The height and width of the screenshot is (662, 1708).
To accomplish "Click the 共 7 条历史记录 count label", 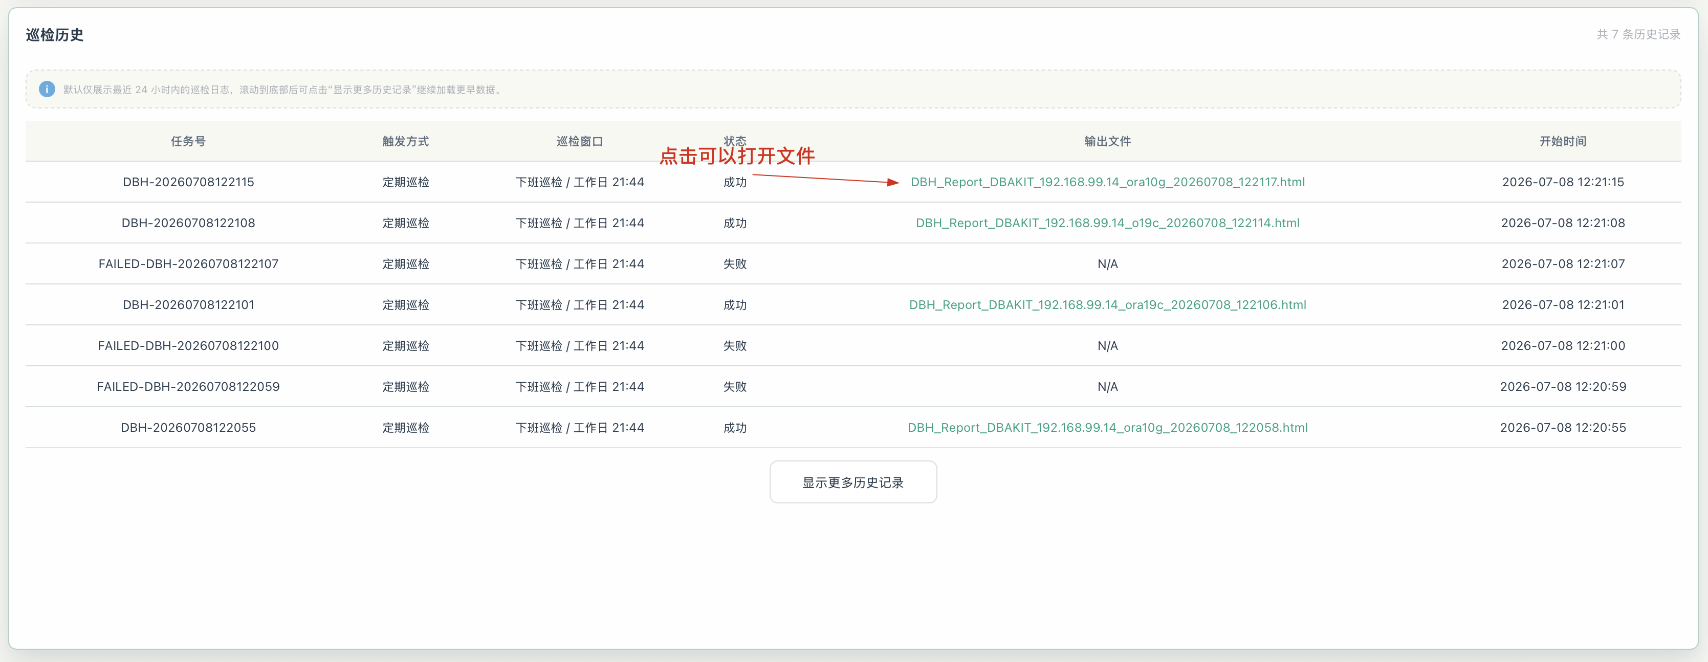I will pos(1638,34).
